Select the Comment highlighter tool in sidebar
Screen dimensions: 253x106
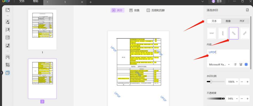pos(7,22)
